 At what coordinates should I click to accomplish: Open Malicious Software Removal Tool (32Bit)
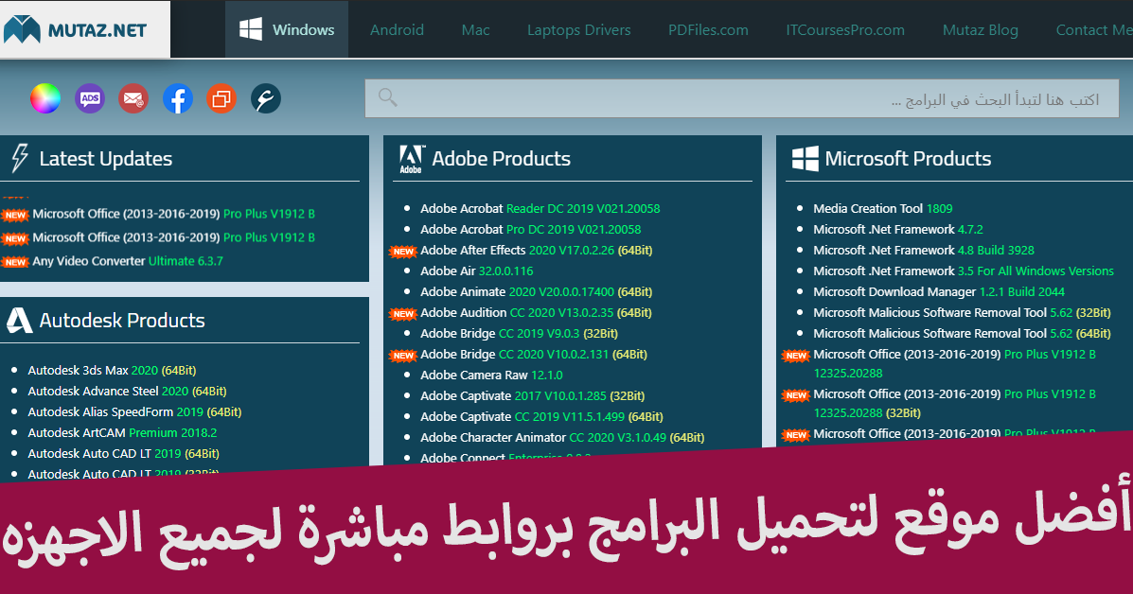tap(962, 313)
